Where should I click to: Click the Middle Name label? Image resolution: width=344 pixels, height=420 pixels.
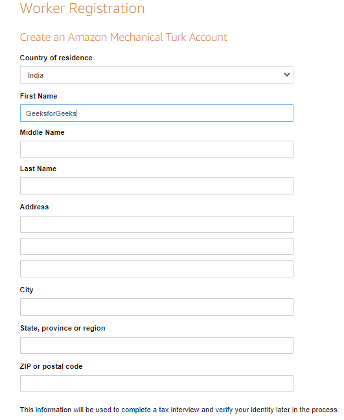click(42, 132)
